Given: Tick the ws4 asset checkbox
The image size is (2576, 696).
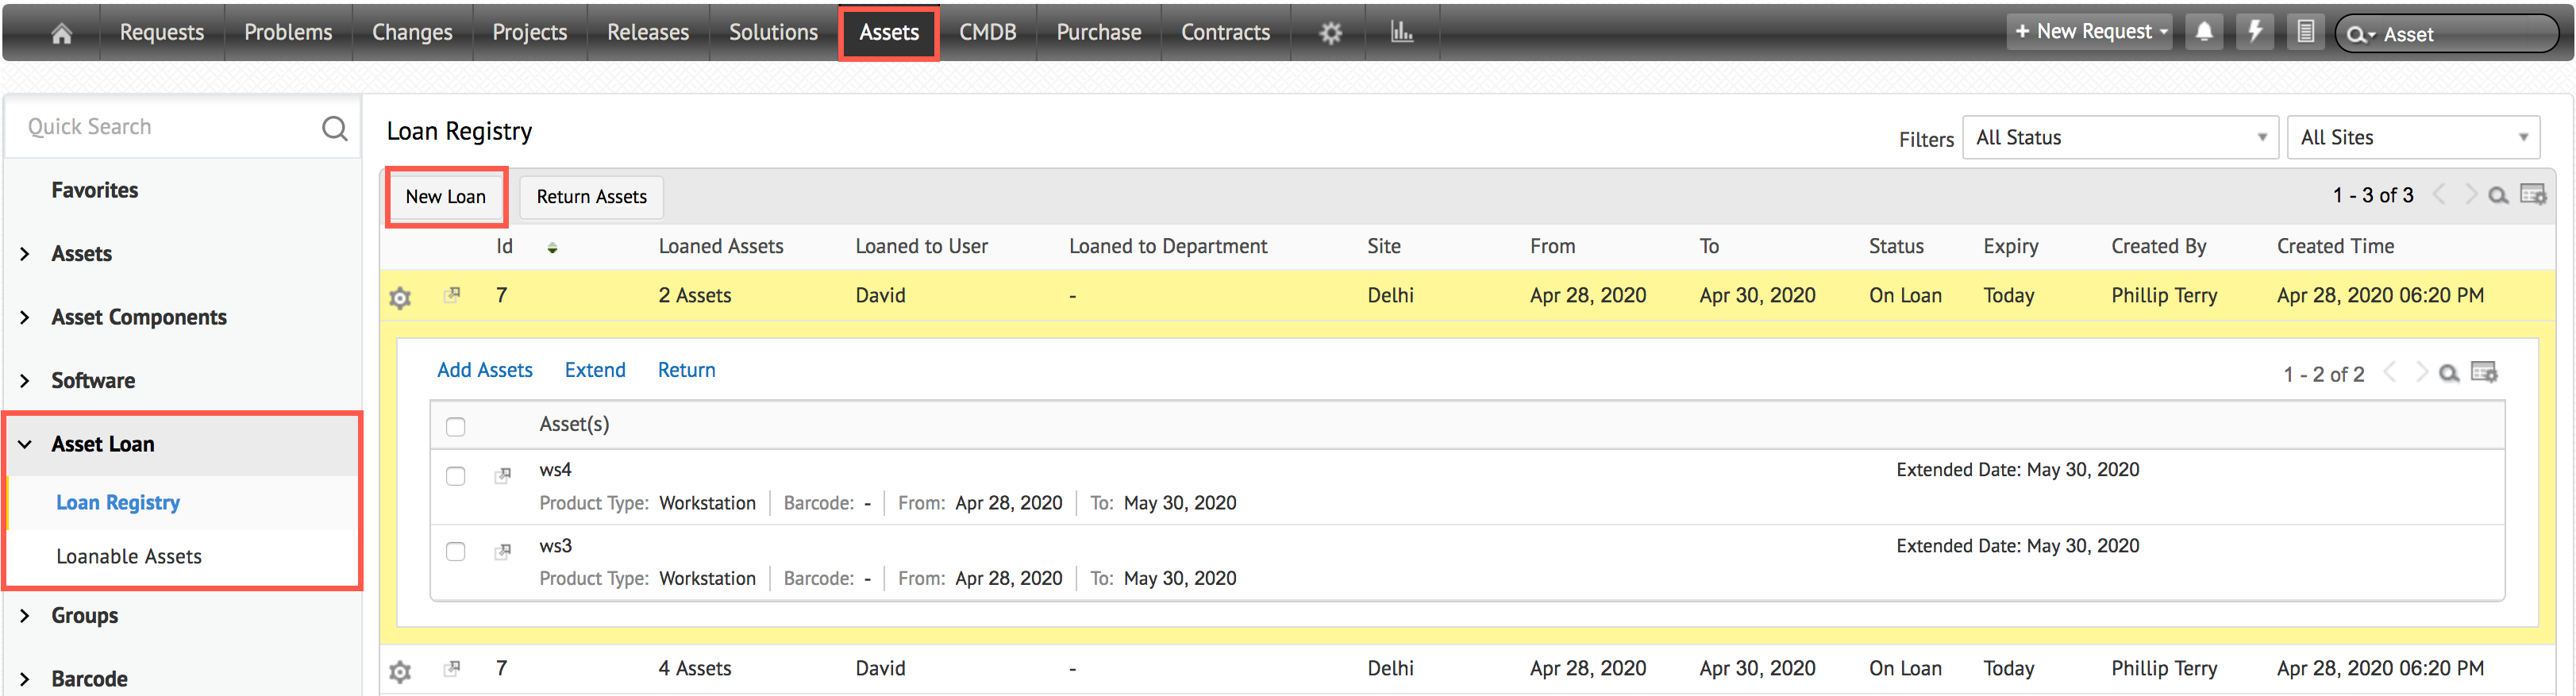Looking at the screenshot, I should tap(456, 476).
